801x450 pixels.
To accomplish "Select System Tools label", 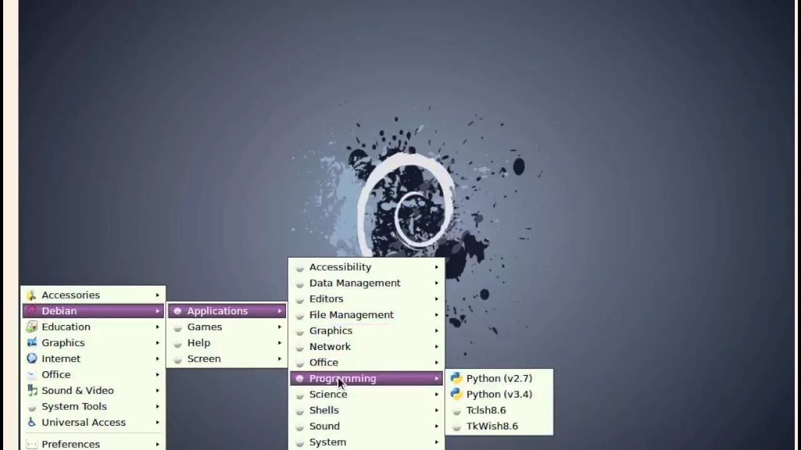I will point(74,406).
